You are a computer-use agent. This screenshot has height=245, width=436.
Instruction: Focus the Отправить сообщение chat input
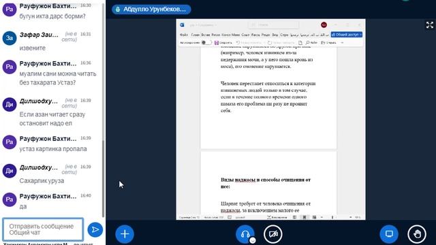coord(43,229)
